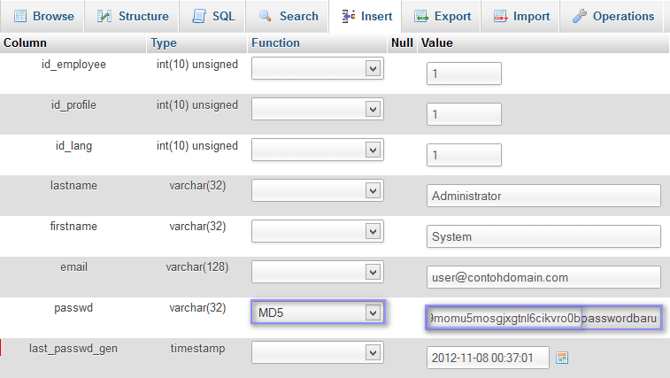Open the Import tab
Image resolution: width=670 pixels, height=378 pixels.
point(521,16)
